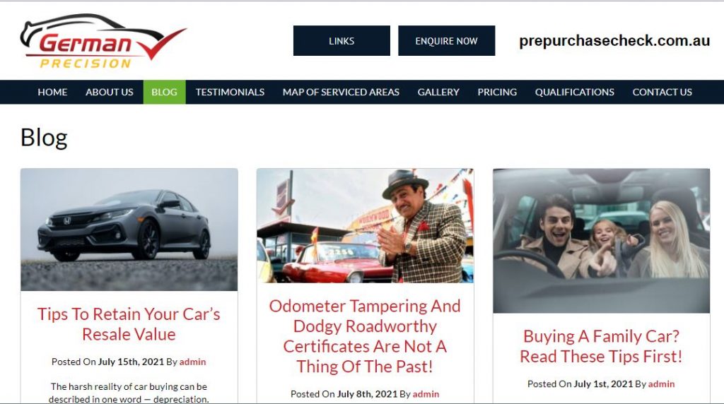Open the TESTIMONIALS menu item
This screenshot has width=724, height=404.
230,92
